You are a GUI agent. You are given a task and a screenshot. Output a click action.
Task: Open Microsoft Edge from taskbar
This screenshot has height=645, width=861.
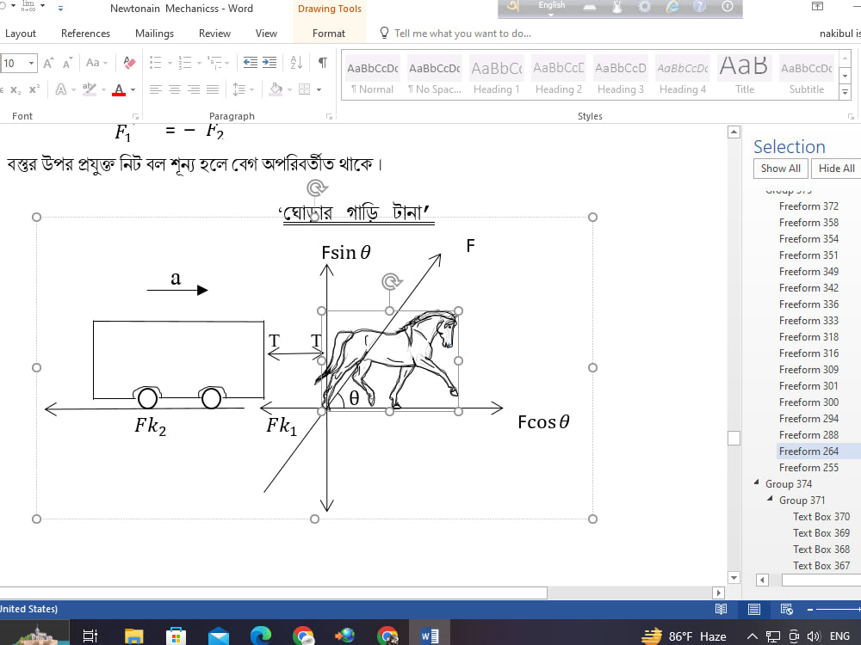[260, 636]
